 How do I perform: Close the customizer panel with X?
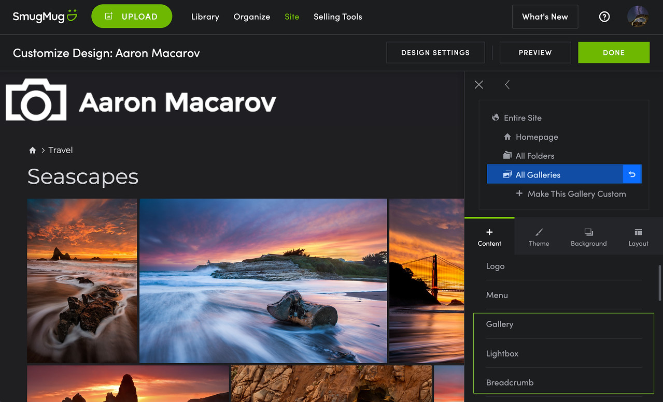pos(479,85)
